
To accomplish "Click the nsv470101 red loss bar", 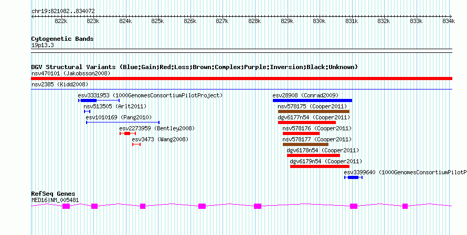I will pyautogui.click(x=241, y=79).
